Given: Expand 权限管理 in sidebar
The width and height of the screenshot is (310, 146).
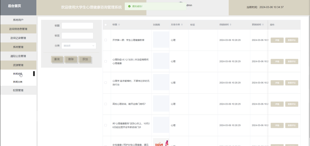Looking at the screenshot, I should coord(18,90).
